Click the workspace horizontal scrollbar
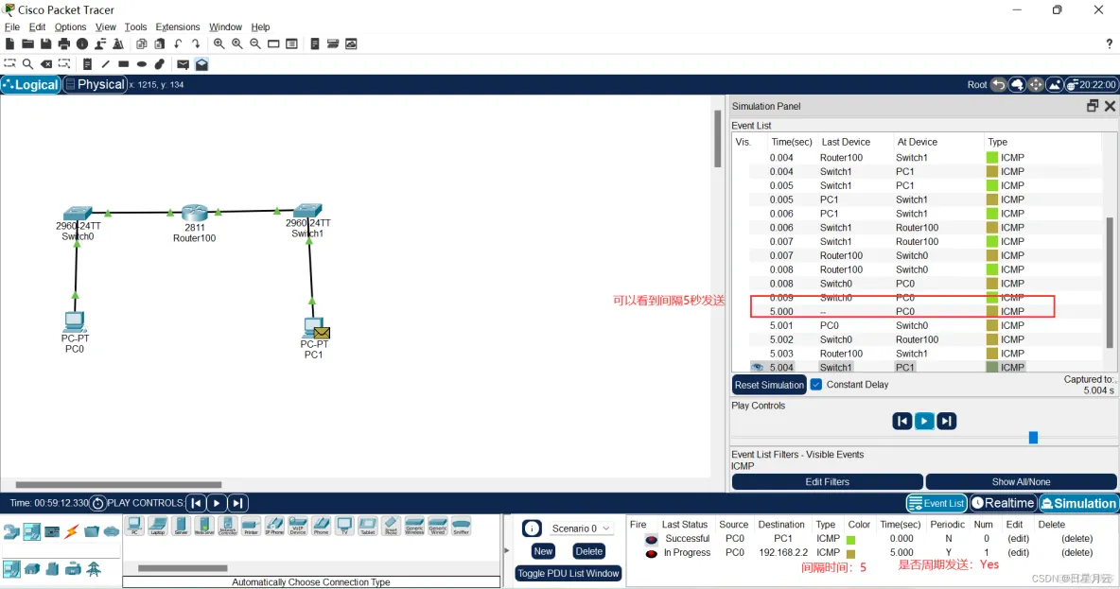Image resolution: width=1120 pixels, height=589 pixels. click(118, 484)
